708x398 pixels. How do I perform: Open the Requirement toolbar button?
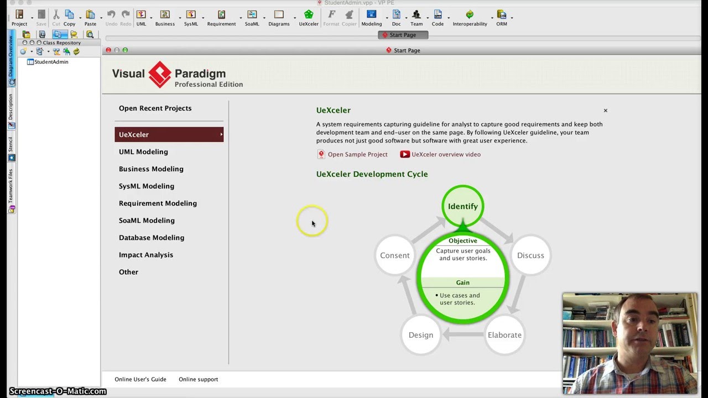221,18
